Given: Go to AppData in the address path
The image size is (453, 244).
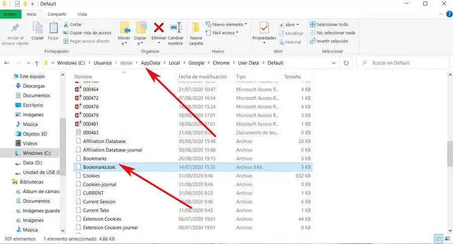Looking at the screenshot, I should (150, 63).
